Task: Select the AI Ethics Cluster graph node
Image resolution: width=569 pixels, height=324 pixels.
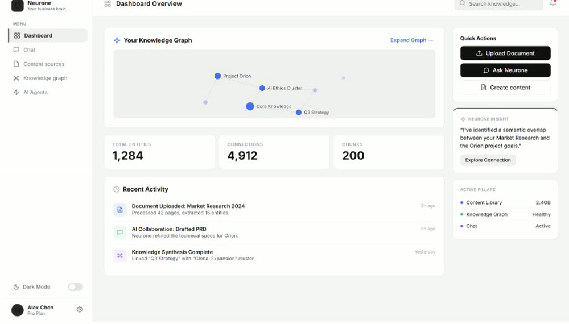Action: click(262, 88)
